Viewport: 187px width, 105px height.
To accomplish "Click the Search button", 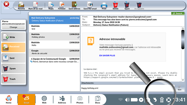I will click(x=178, y=14).
